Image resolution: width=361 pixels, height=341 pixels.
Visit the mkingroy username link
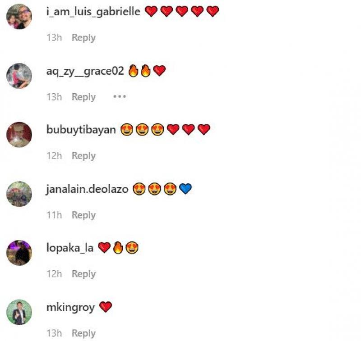click(70, 308)
